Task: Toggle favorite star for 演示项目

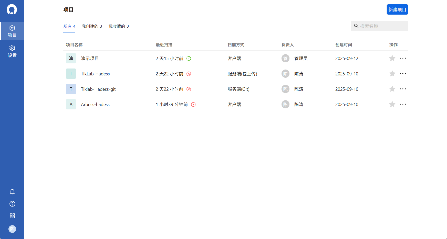Action: (x=392, y=58)
